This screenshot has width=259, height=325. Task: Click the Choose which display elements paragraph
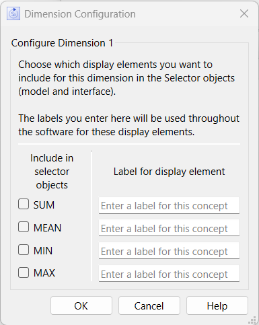pos(126,78)
